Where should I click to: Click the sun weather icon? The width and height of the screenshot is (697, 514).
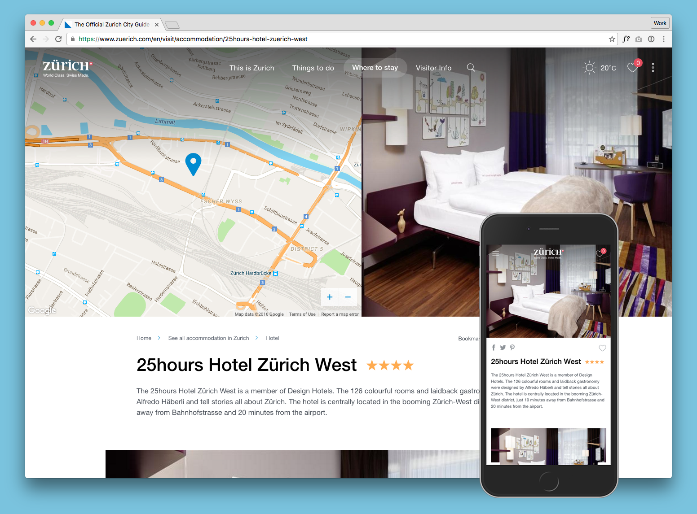click(x=589, y=68)
